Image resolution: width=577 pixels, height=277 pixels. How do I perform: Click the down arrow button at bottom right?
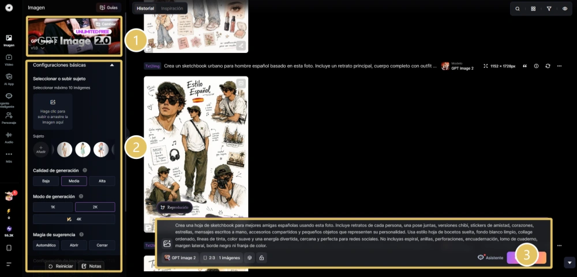[569, 262]
